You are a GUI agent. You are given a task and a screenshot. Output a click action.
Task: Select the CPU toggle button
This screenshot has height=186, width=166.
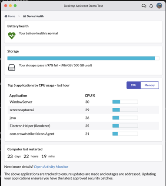(x=133, y=85)
